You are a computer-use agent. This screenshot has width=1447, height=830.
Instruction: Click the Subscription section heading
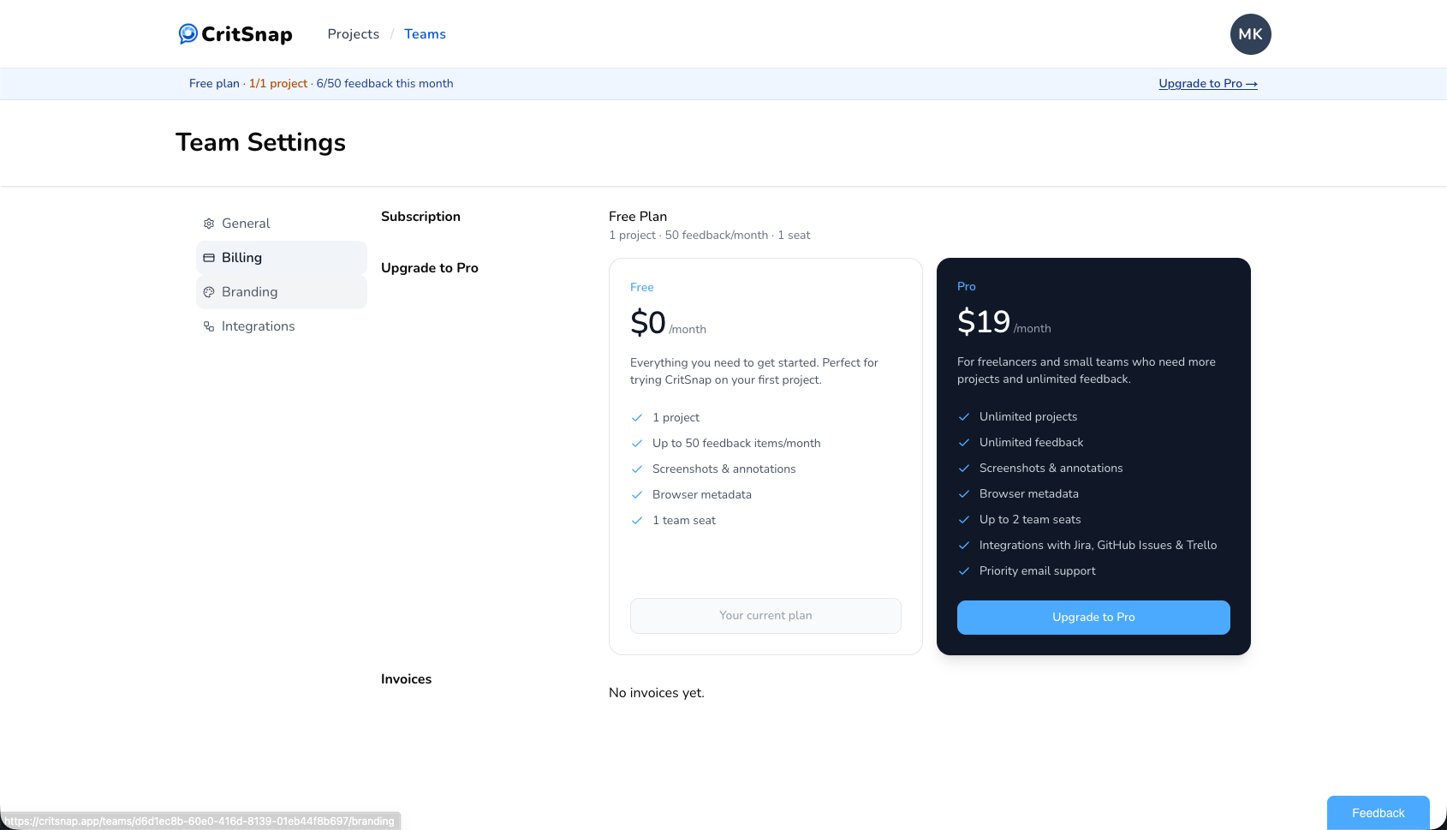[420, 217]
